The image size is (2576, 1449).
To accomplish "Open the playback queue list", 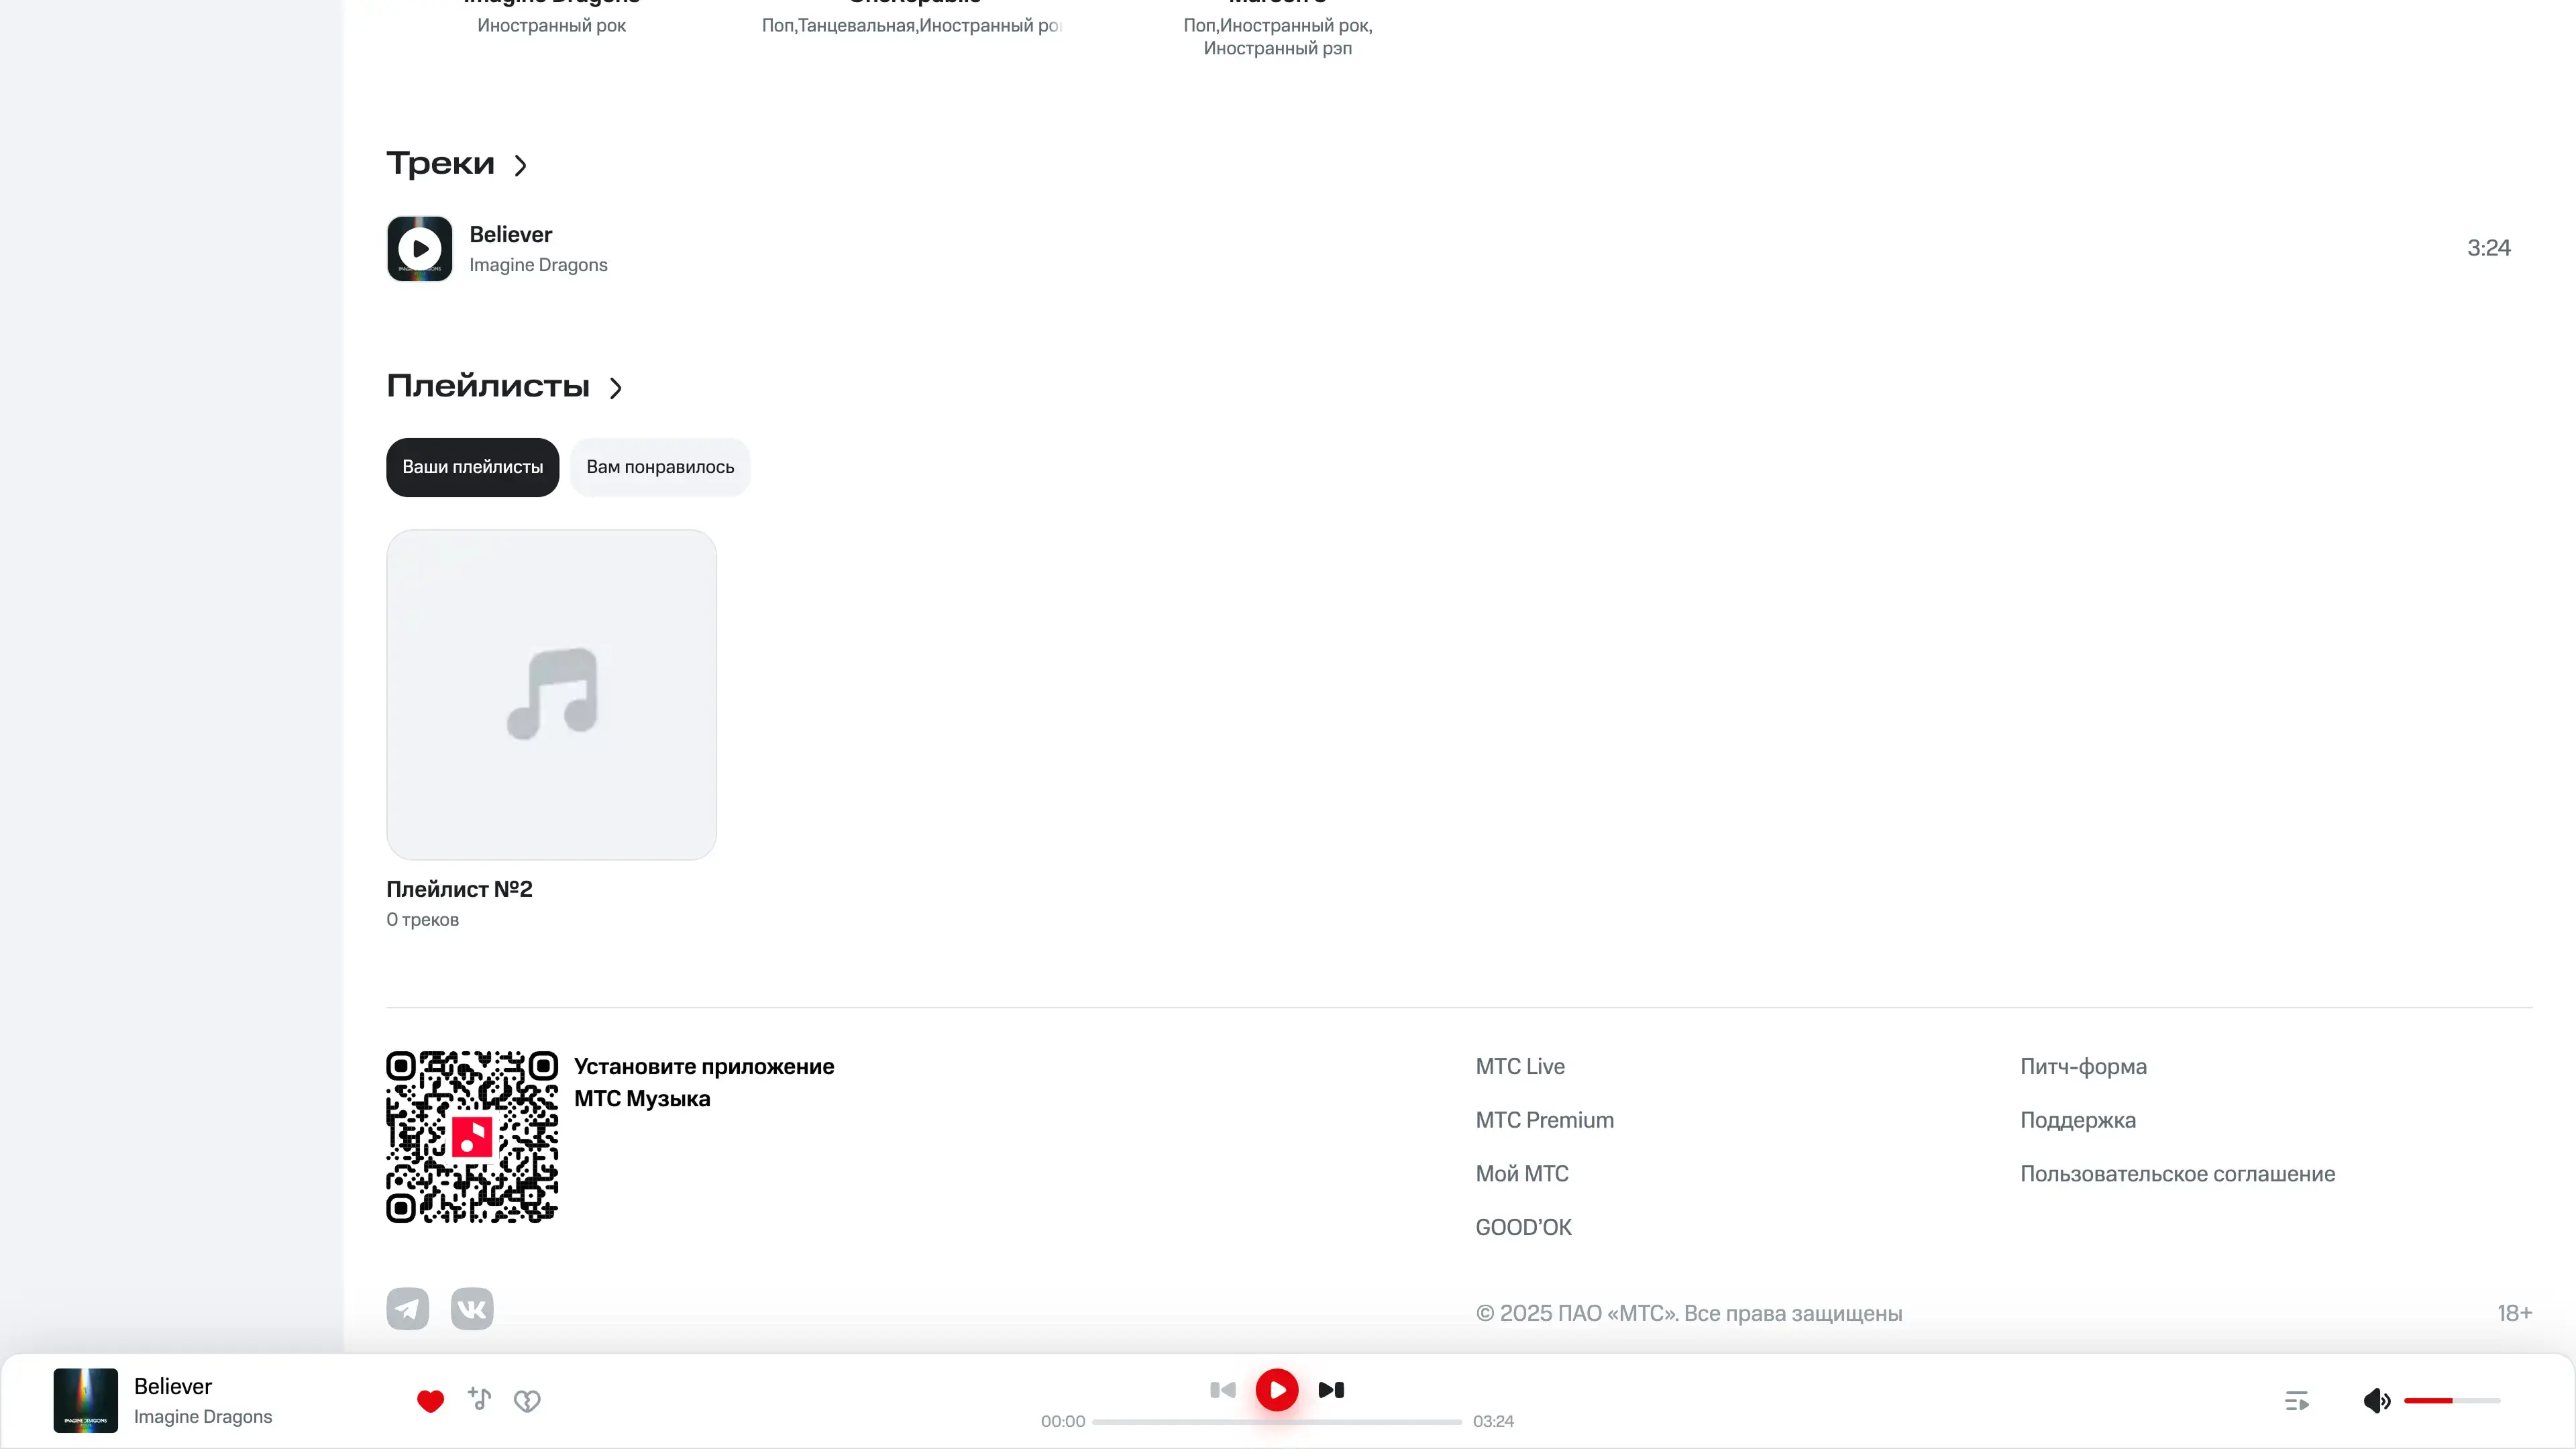I will point(2296,1401).
